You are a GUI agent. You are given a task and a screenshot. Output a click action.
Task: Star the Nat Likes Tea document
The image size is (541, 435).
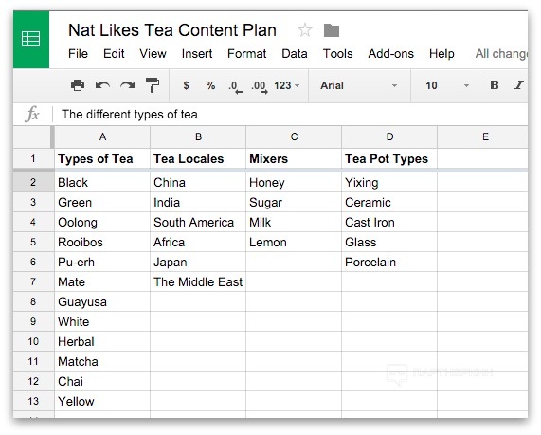305,30
